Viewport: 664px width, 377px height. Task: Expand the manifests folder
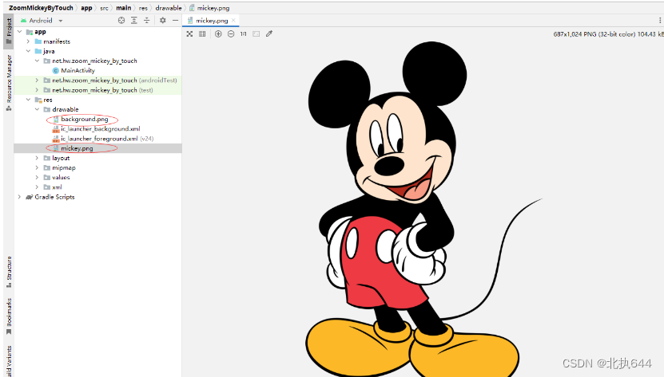tap(29, 41)
